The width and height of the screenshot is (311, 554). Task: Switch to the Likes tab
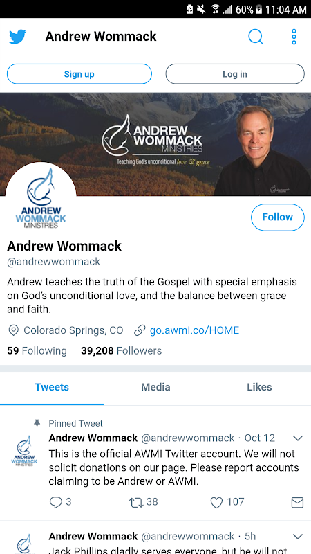259,387
